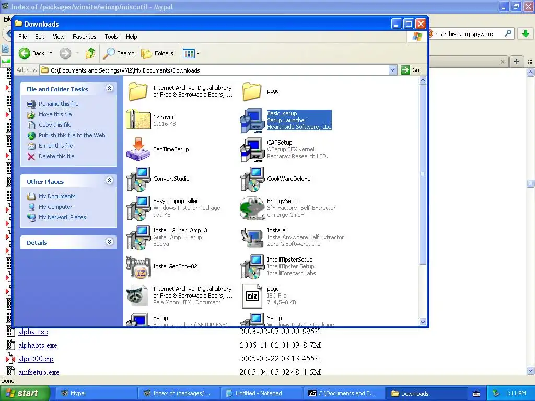Go to My Computer in Other Places
The width and height of the screenshot is (535, 401).
(55, 207)
